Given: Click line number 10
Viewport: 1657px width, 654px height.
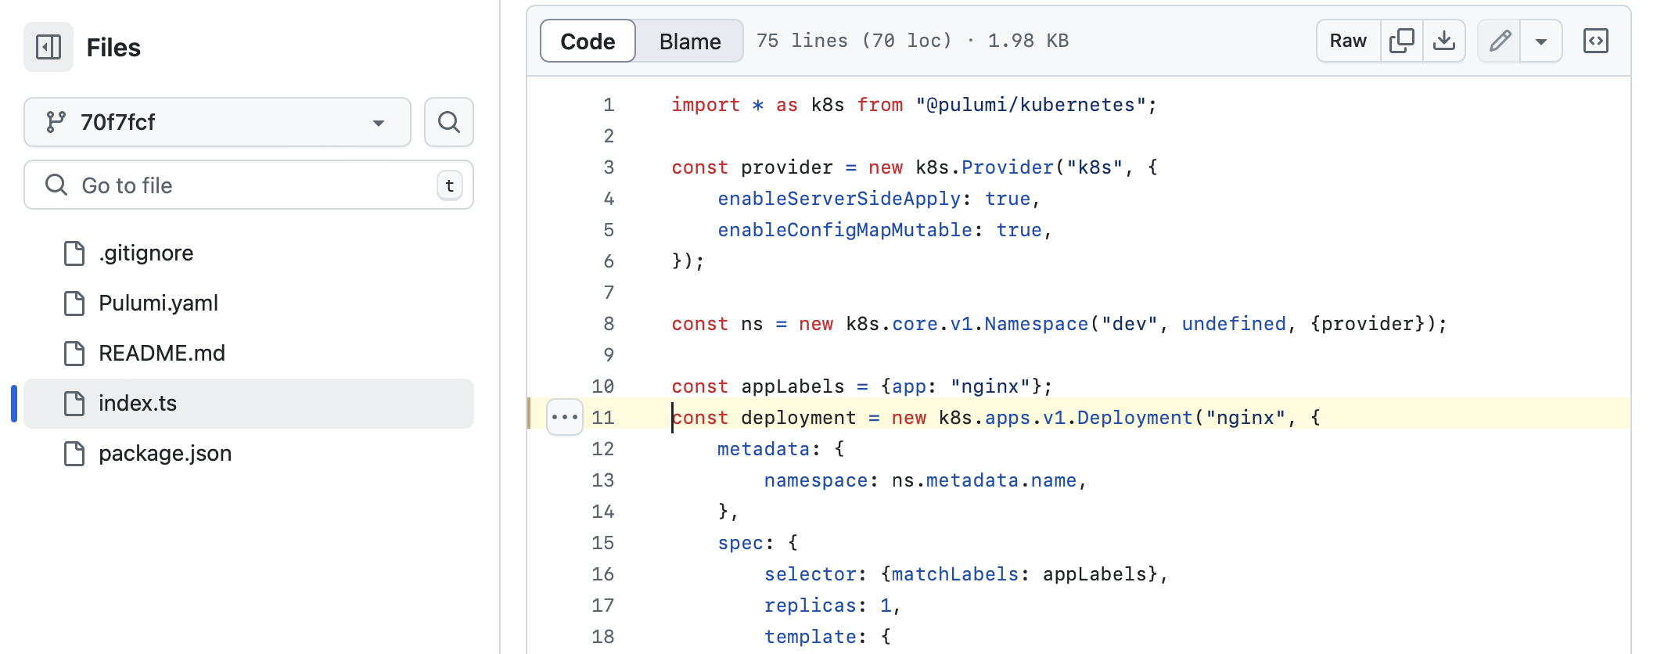Looking at the screenshot, I should (x=603, y=386).
